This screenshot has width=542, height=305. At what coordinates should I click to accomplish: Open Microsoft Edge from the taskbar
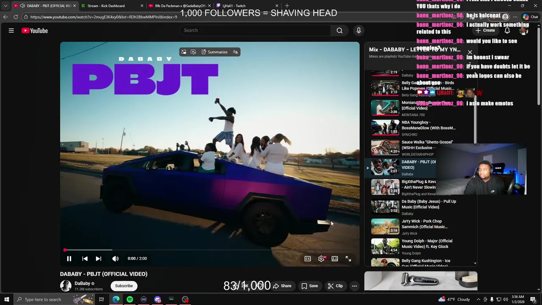(x=116, y=299)
